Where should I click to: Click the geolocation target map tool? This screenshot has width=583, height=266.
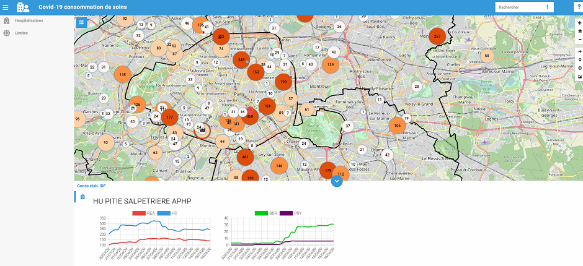579,68
